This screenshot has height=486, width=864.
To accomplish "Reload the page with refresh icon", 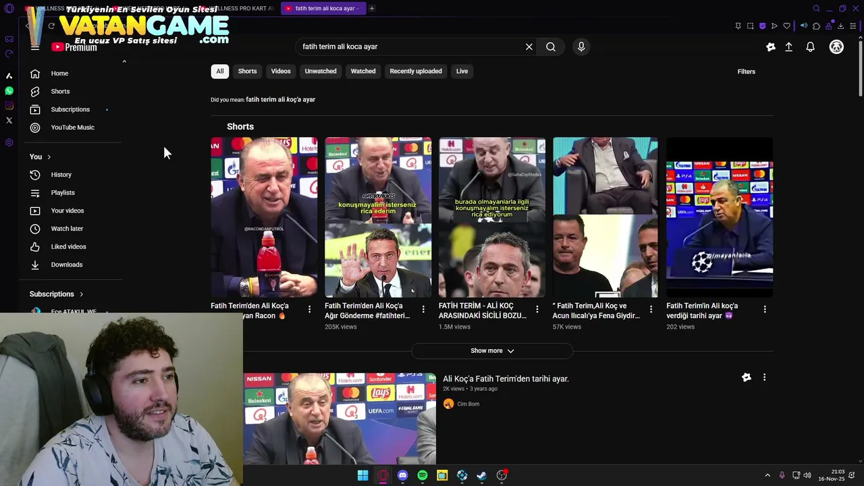I will pos(51,26).
